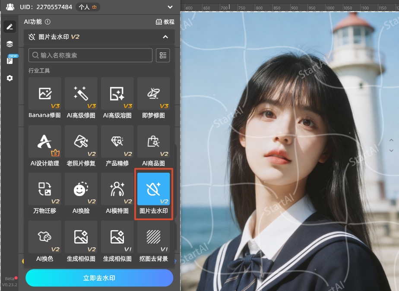Switch to the 图层 layers panel
Screen dimensions: 399x291
click(9, 44)
